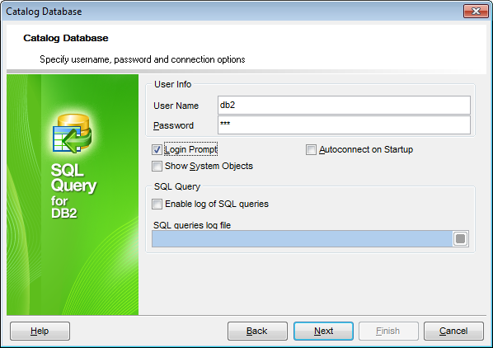Screen dimensions: 493x348
Task: Click the Password input field
Action: (x=344, y=125)
